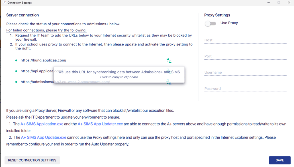The height and width of the screenshot is (167, 294).
Task: Open the A+ SIMS Application.exe link
Action: (x=42, y=124)
